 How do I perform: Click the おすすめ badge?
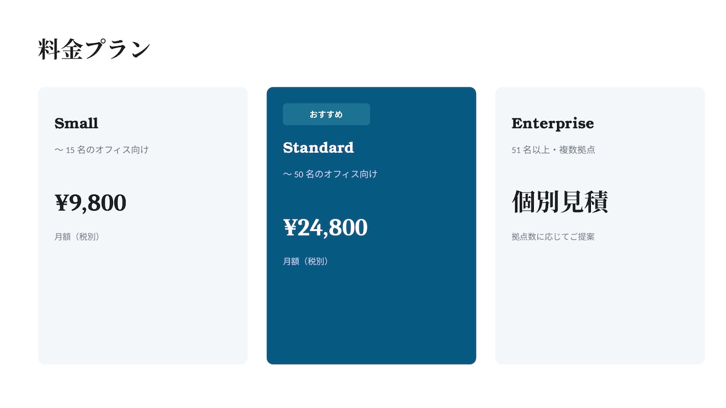[x=326, y=114]
